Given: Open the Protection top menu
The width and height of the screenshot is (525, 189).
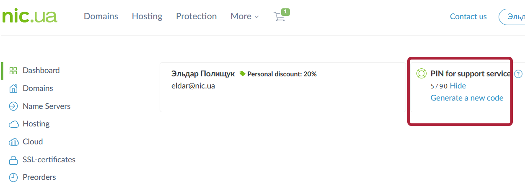Looking at the screenshot, I should coord(197,16).
